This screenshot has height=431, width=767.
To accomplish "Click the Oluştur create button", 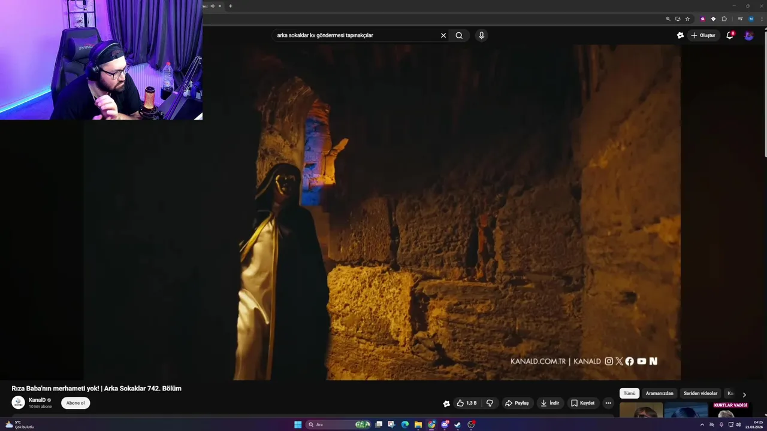I will pyautogui.click(x=703, y=35).
